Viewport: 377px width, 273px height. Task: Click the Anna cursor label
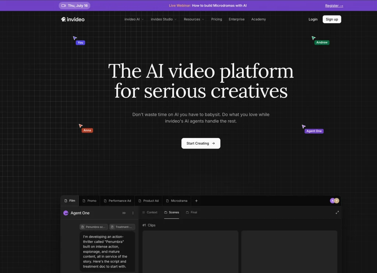click(87, 130)
